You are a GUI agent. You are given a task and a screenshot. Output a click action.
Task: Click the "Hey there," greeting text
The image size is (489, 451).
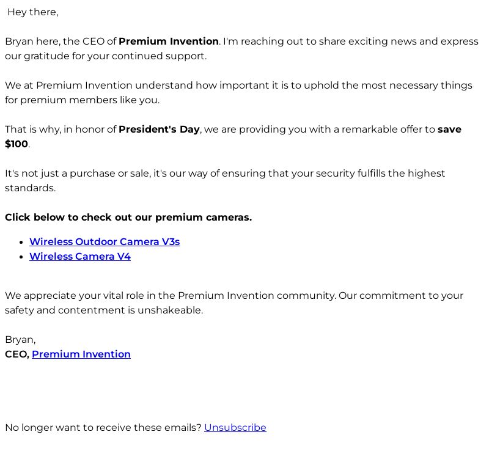33,12
